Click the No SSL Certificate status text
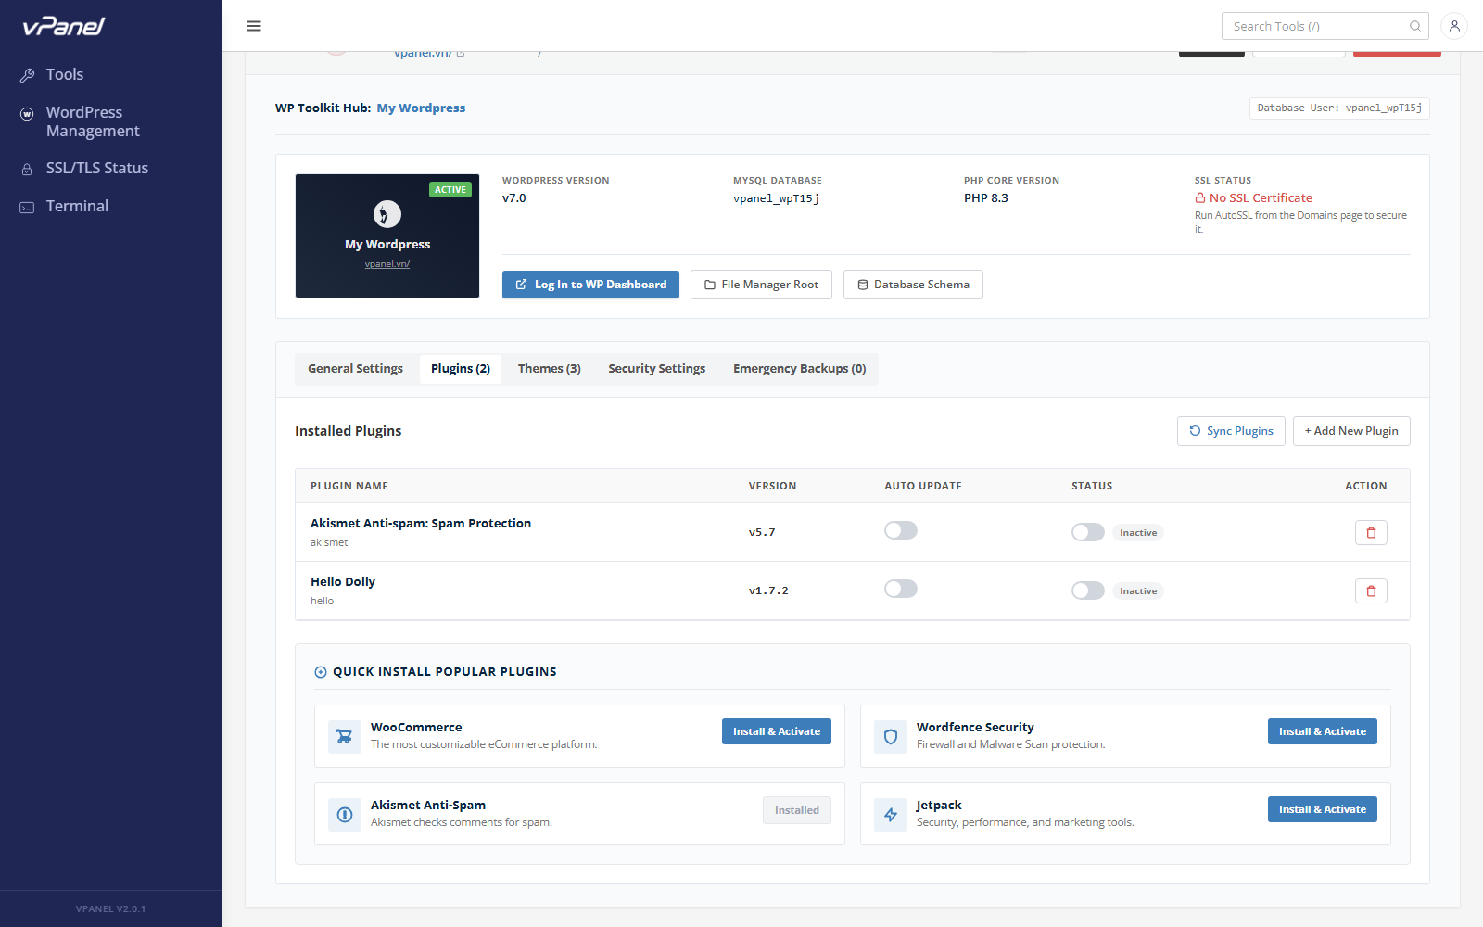1483x927 pixels. point(1261,198)
